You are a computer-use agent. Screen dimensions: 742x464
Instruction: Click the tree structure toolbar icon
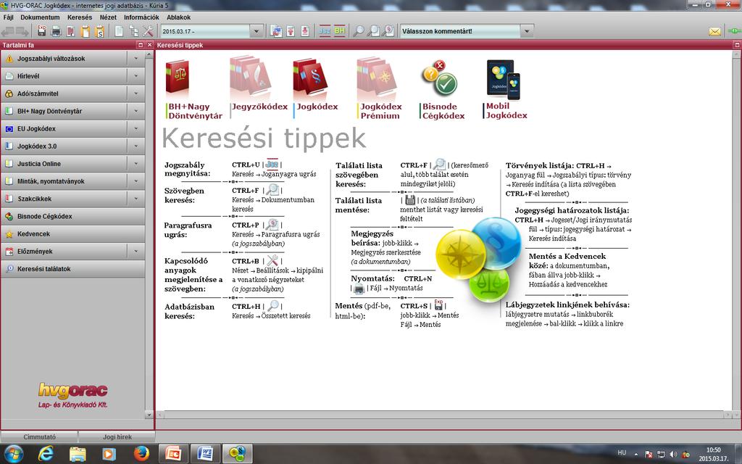tap(134, 31)
